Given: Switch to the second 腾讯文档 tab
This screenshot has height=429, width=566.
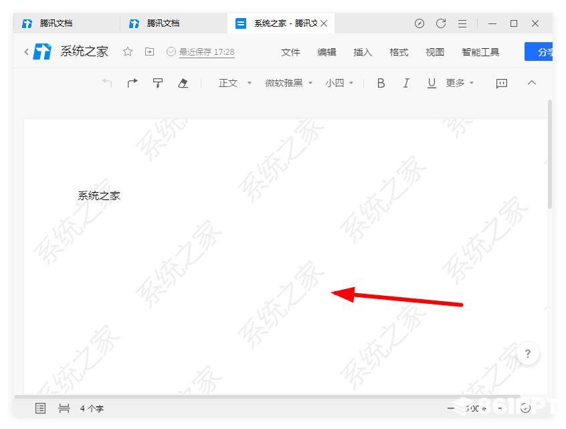Looking at the screenshot, I should [174, 23].
